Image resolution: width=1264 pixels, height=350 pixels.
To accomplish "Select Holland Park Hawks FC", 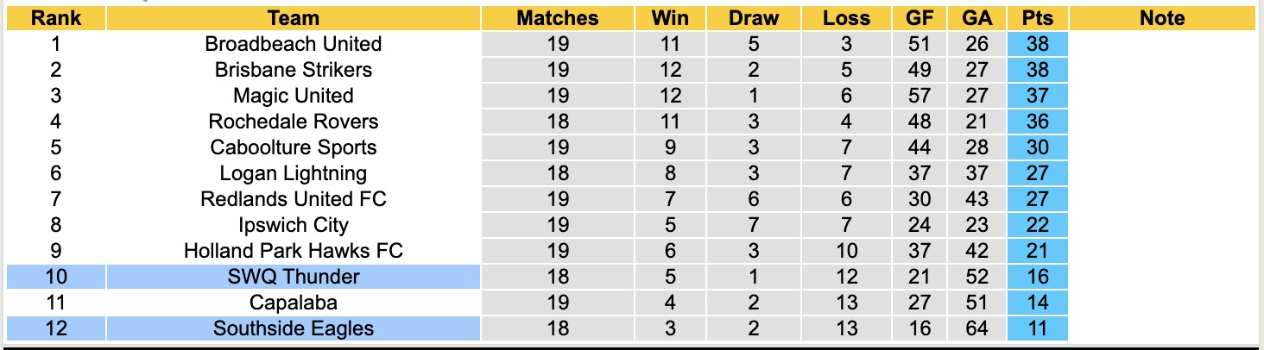I will pyautogui.click(x=294, y=251).
